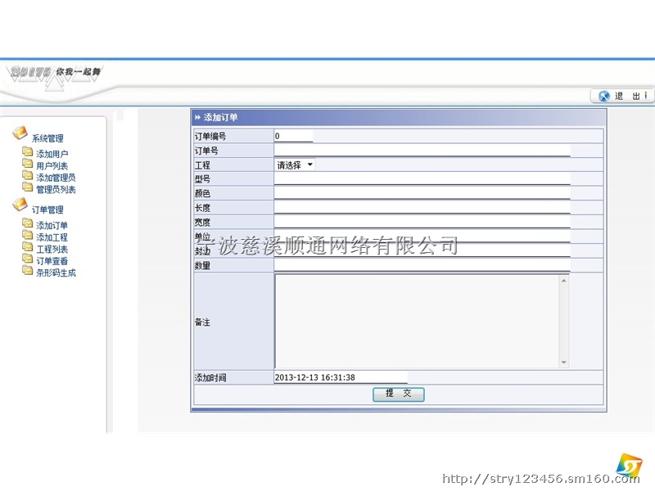Screen dimensions: 655x491
Task: Click the folder icon next to 工程列表
Action: tap(28, 248)
